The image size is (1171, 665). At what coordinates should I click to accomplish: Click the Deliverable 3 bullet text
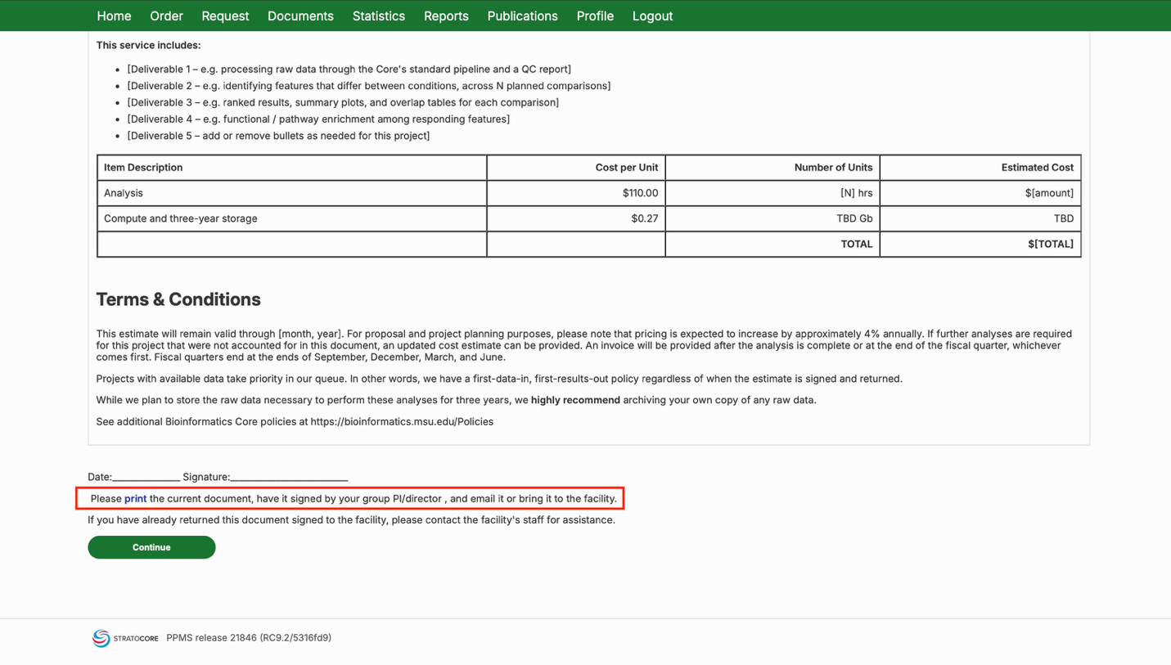pyautogui.click(x=343, y=102)
